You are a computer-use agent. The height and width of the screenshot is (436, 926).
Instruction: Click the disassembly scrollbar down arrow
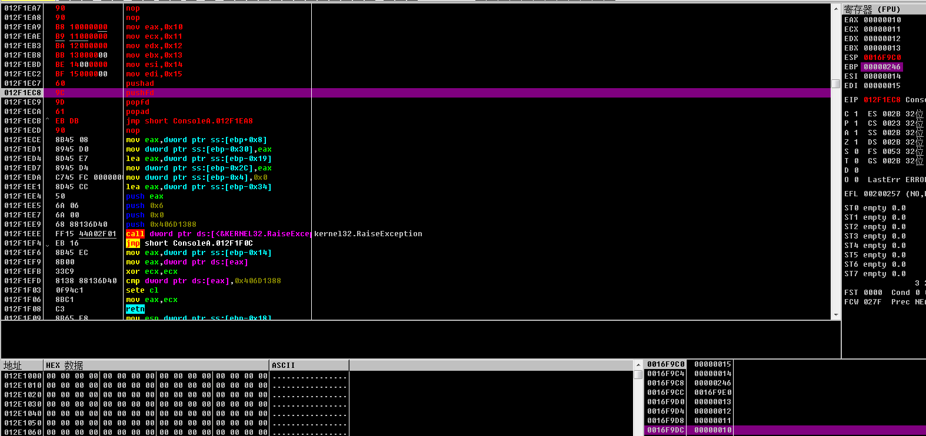point(835,315)
